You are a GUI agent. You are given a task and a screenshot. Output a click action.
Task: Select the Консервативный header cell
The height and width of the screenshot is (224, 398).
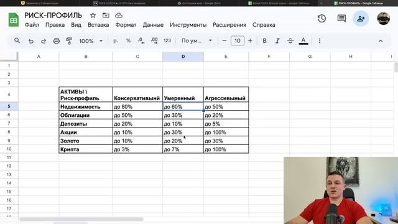point(137,95)
